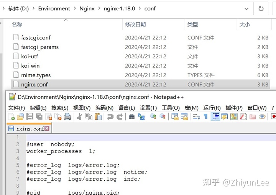
Task: Open the ? help menu
Action: pyautogui.click(x=273, y=108)
